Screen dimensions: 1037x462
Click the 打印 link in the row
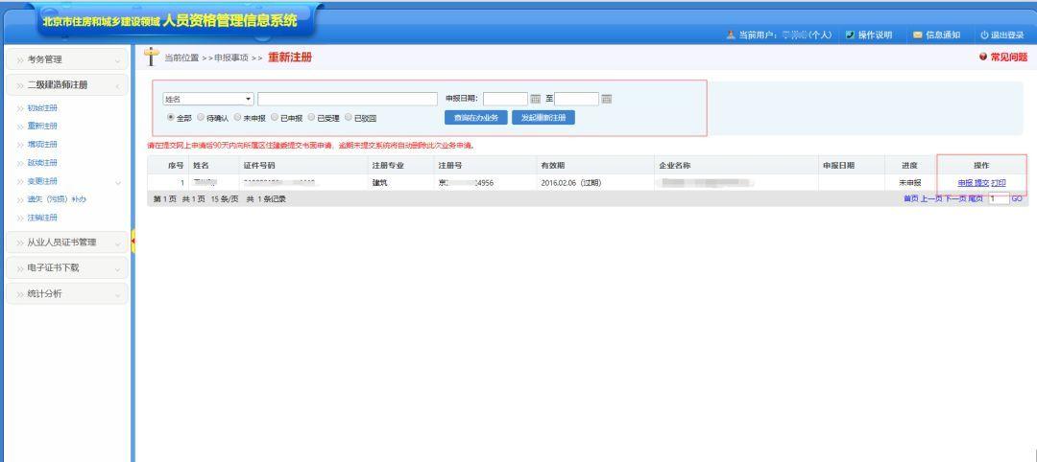999,183
